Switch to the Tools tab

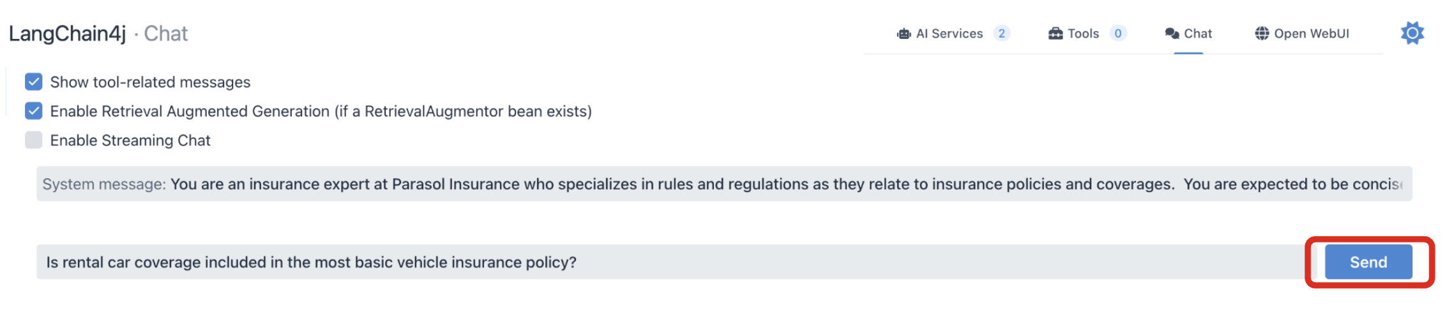[x=1083, y=34]
